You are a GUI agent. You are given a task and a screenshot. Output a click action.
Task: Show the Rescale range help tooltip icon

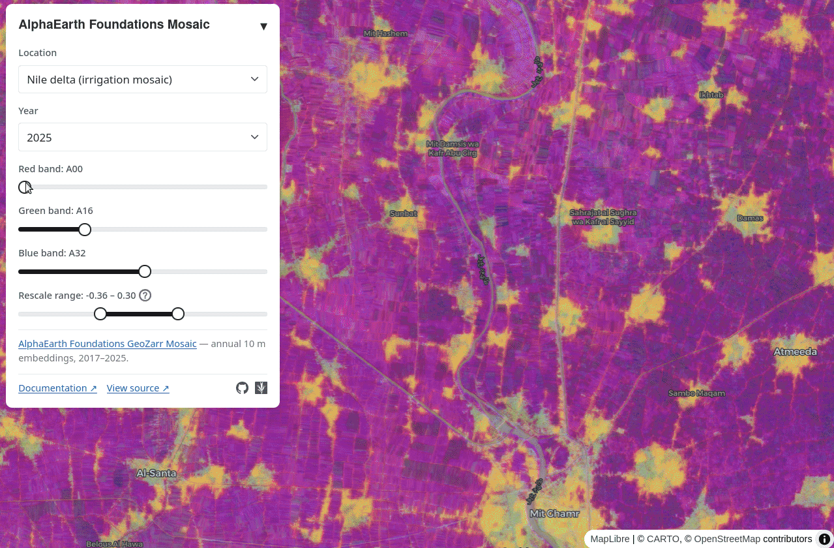[x=145, y=296]
